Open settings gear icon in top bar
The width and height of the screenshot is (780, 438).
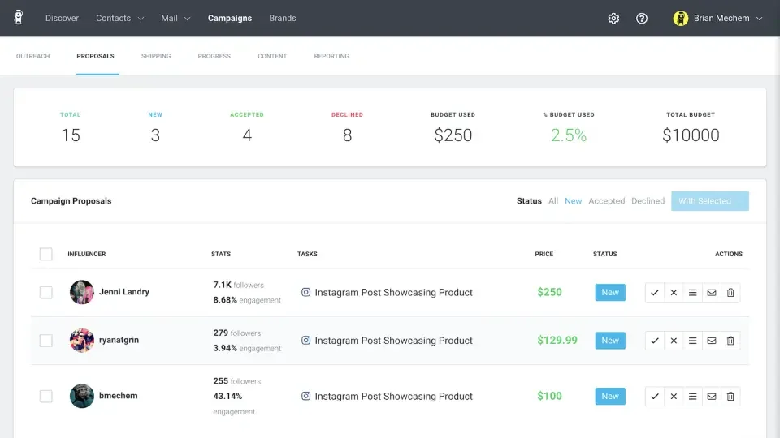point(613,19)
